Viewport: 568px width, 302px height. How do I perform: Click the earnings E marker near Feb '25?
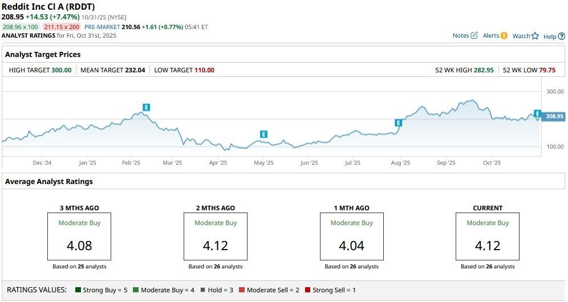click(x=146, y=107)
